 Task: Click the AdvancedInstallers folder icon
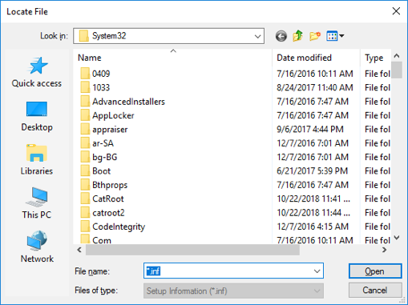pyautogui.click(x=85, y=101)
